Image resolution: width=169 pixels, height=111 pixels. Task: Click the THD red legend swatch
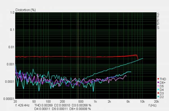[158, 79]
